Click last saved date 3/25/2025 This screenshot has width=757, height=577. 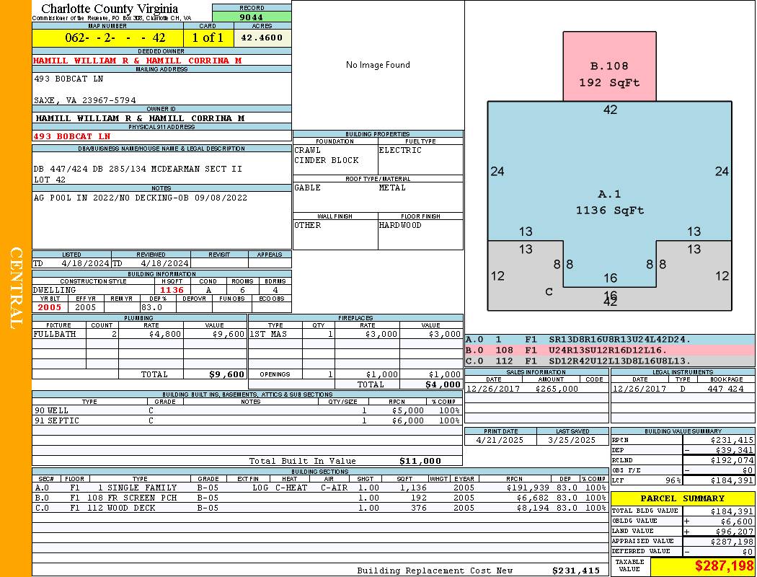click(572, 440)
